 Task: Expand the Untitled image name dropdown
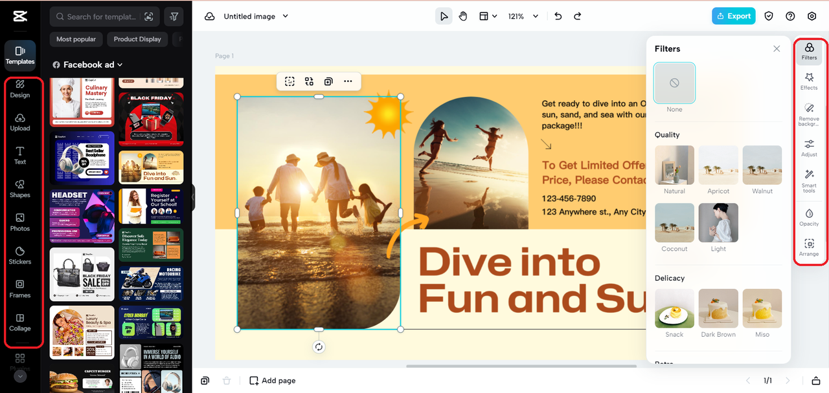coord(286,16)
